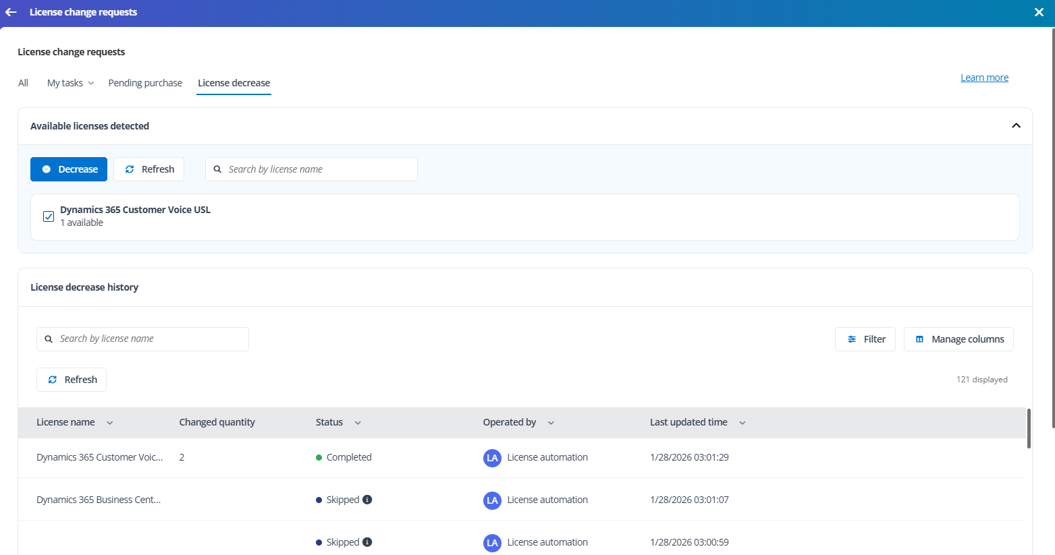This screenshot has width=1055, height=555.
Task: Click info icon beside Skipped for Business Central
Action: 367,500
